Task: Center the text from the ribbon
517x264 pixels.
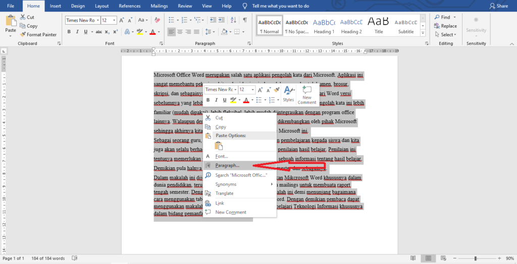Action: point(180,32)
